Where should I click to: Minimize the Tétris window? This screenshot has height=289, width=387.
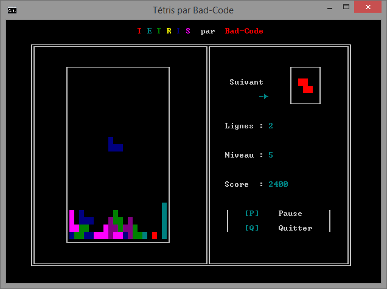coord(330,7)
